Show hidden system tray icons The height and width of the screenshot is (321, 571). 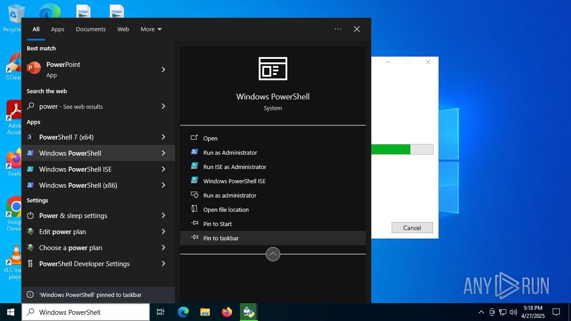click(x=481, y=312)
